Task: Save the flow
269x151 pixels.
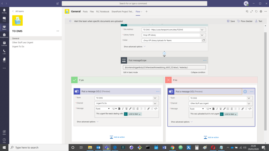Action: tap(231, 21)
